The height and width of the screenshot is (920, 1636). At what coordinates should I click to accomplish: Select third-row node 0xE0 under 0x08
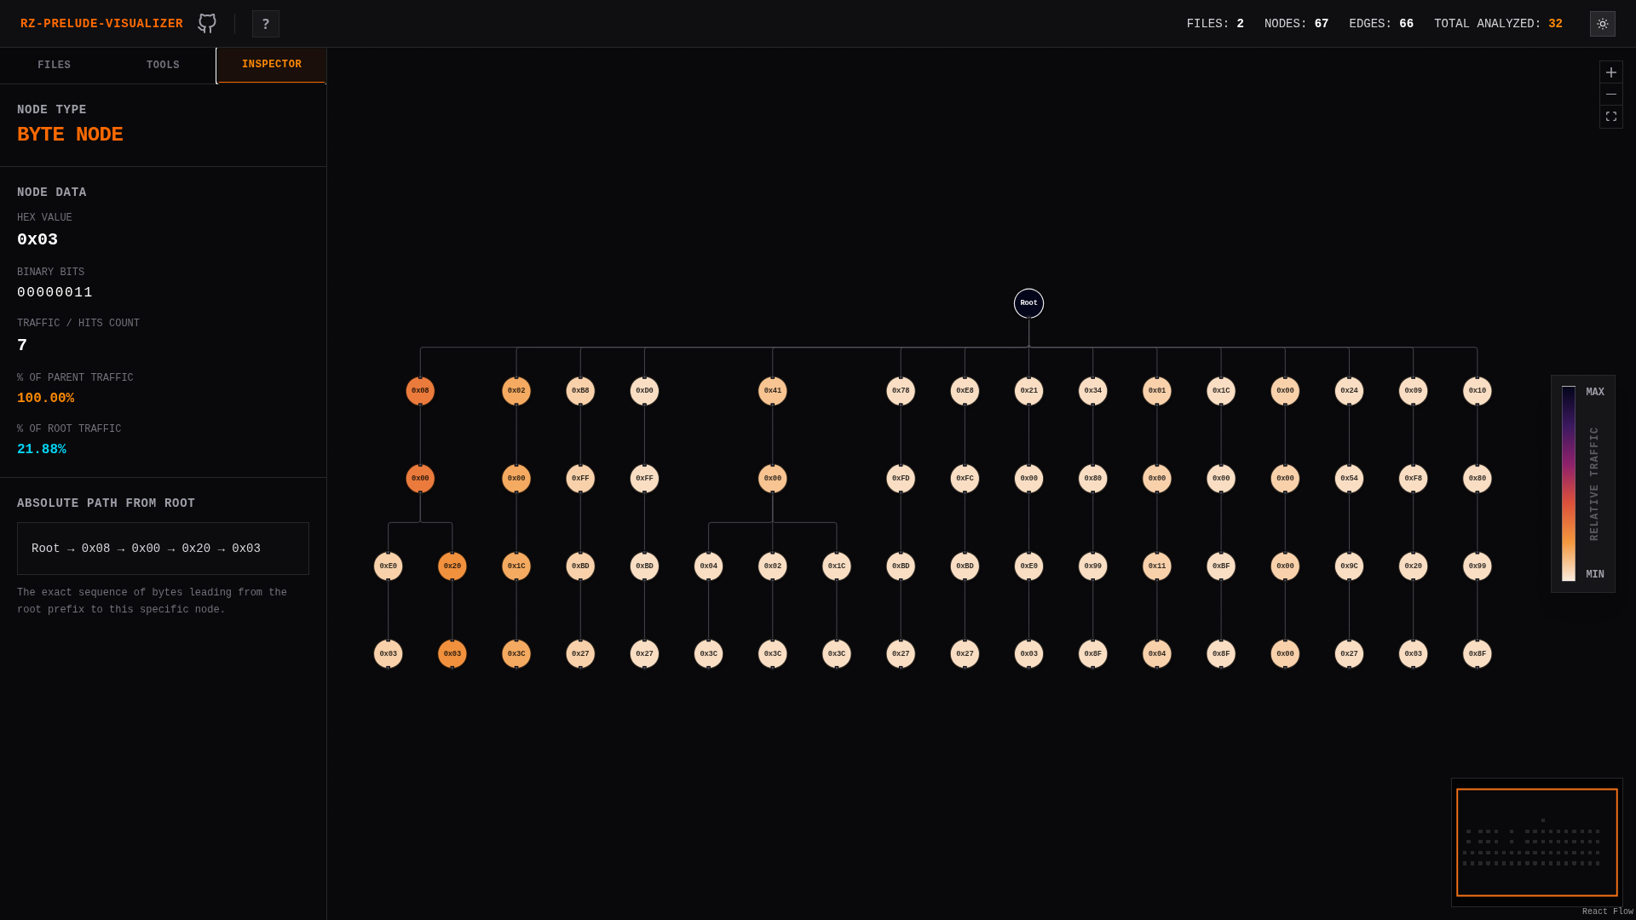pyautogui.click(x=389, y=566)
